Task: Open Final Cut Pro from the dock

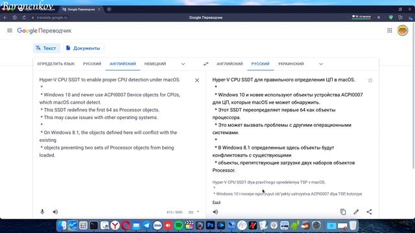Action: (x=189, y=226)
